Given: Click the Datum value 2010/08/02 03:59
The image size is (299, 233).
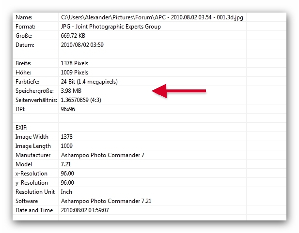Looking at the screenshot, I should point(82,45).
